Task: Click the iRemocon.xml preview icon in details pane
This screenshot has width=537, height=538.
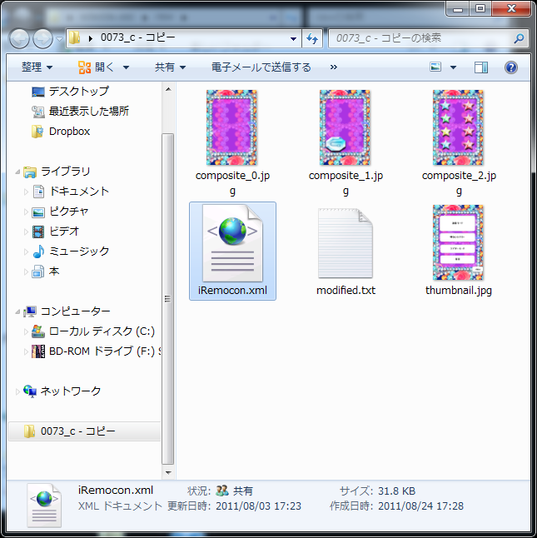Action: click(x=44, y=505)
